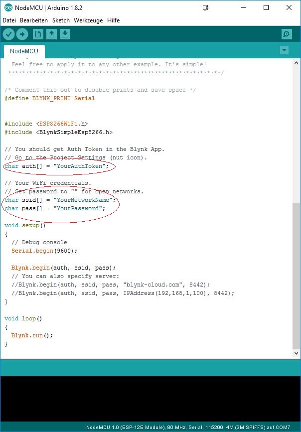Viewport: 301px width, 432px height.
Task: Open the Bearbeiten menu
Action: (x=34, y=20)
